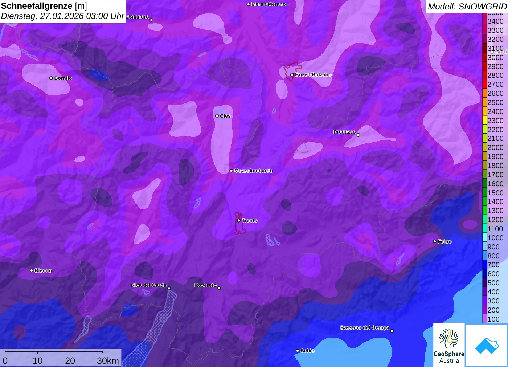Click the Predazzo location marker dot
Viewport: 508px width, 367px height.
359,135
